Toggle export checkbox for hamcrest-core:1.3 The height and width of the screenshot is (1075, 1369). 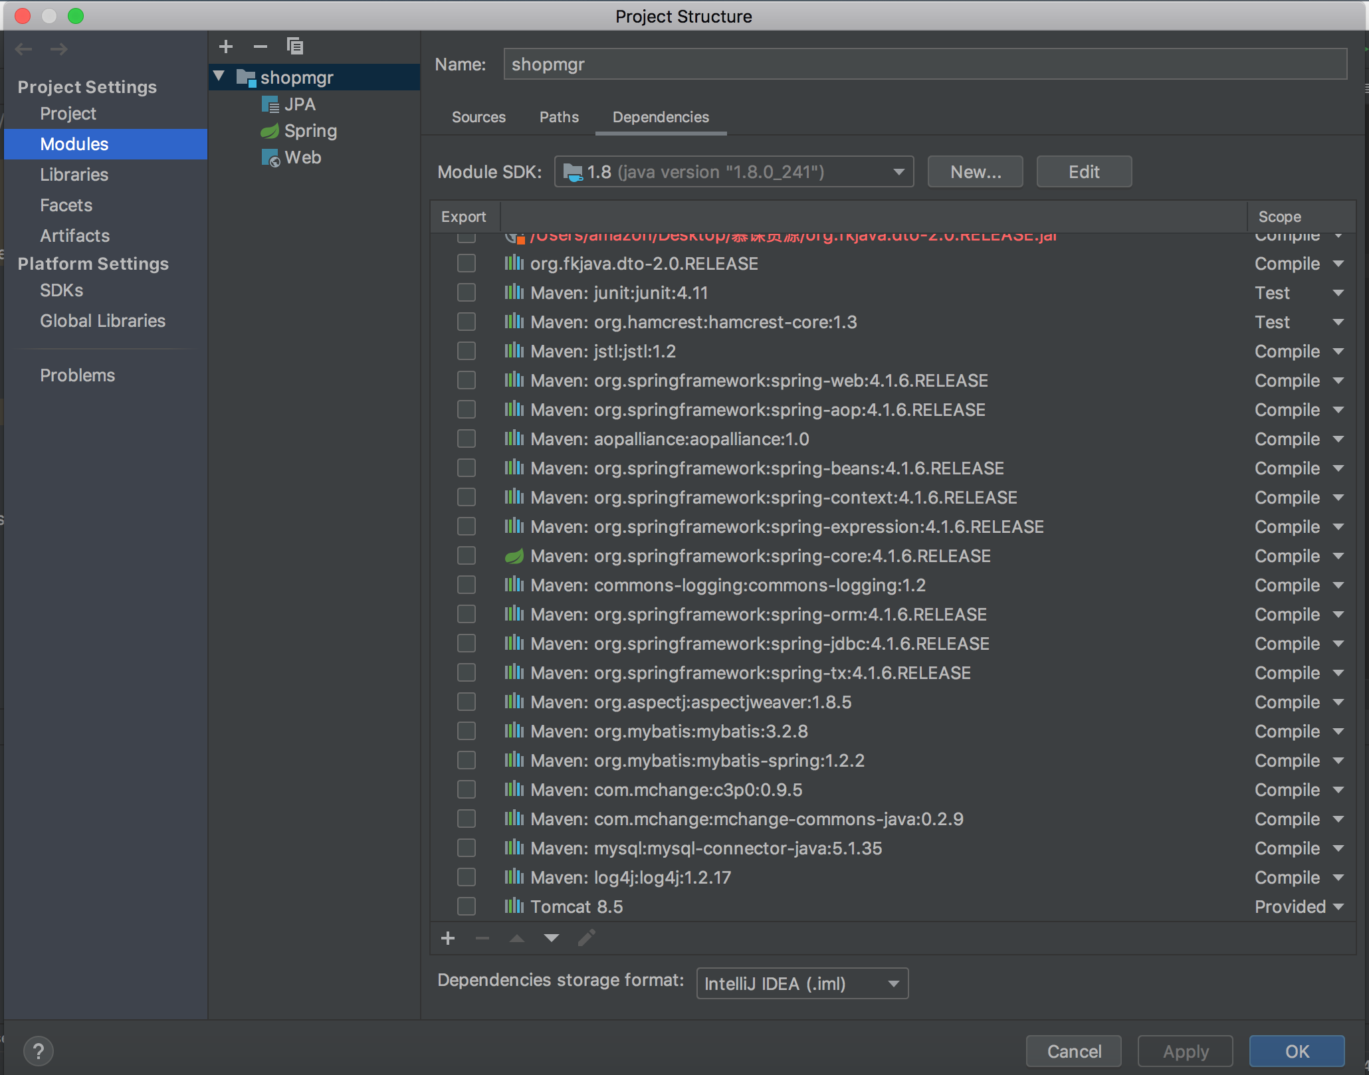(x=467, y=322)
